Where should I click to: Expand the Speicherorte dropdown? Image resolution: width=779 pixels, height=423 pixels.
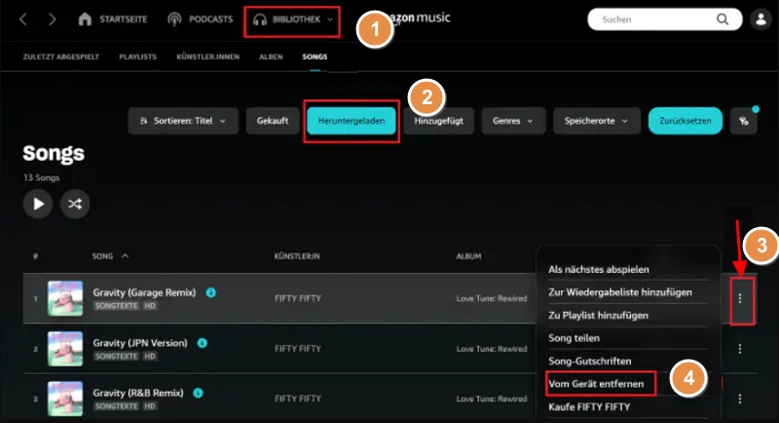click(597, 121)
